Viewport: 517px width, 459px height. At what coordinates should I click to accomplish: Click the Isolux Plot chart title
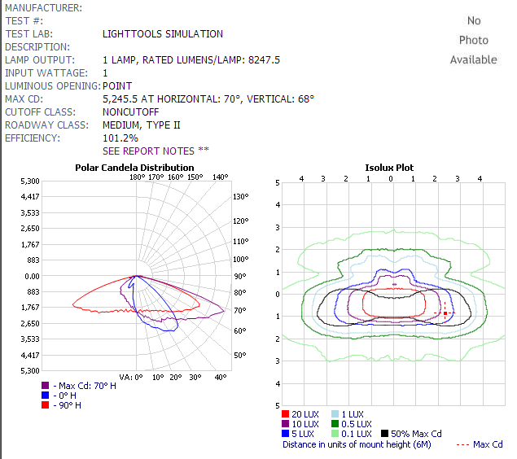[x=389, y=168]
